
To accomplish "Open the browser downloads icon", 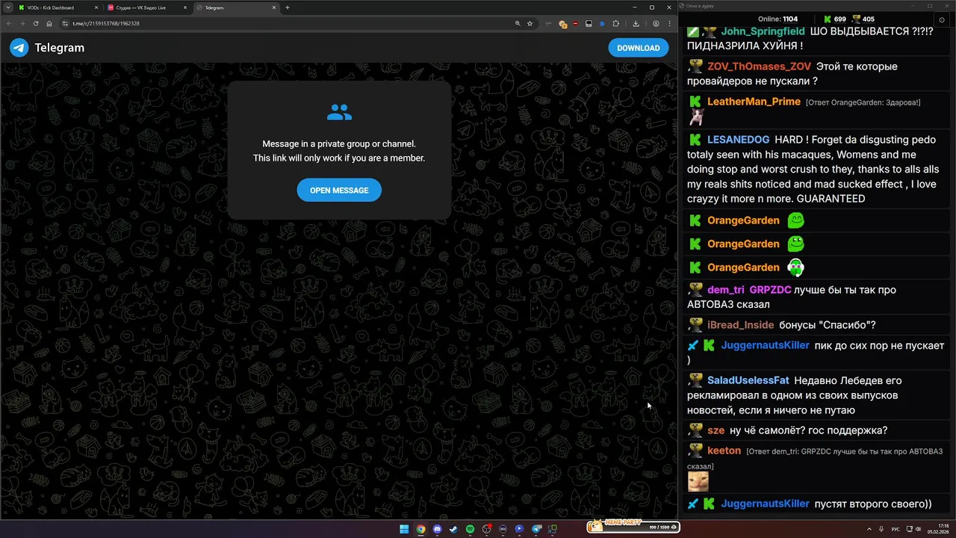I will coord(636,23).
